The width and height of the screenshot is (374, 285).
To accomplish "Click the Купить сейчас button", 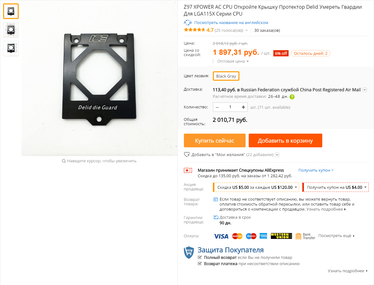I will [215, 140].
